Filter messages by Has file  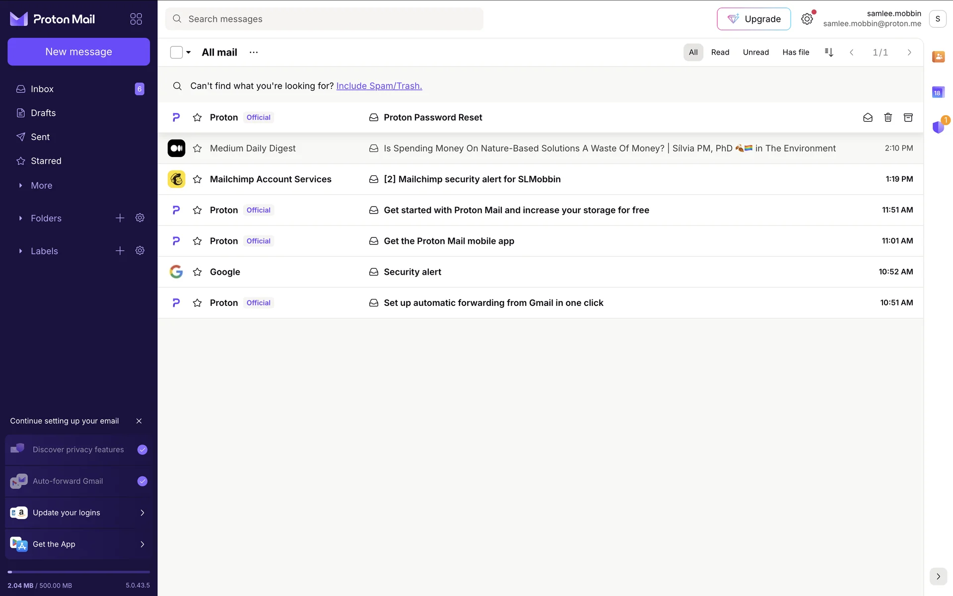[796, 52]
